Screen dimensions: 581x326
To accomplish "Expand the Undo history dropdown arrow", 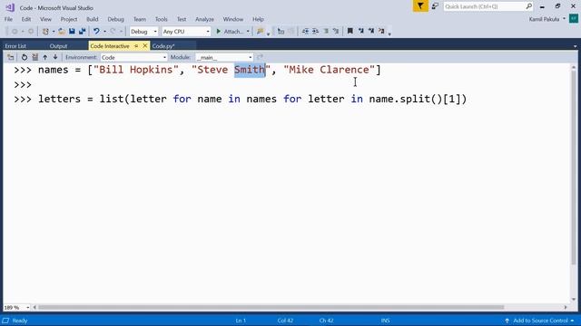I will coord(104,32).
